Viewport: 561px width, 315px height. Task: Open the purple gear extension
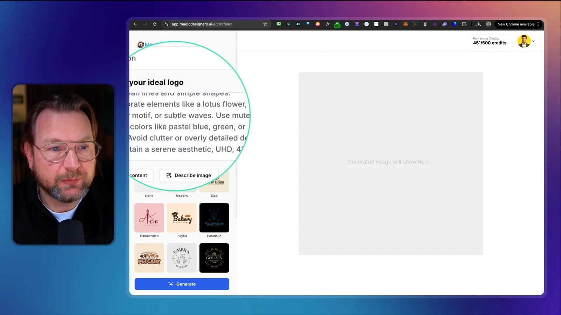pyautogui.click(x=435, y=24)
